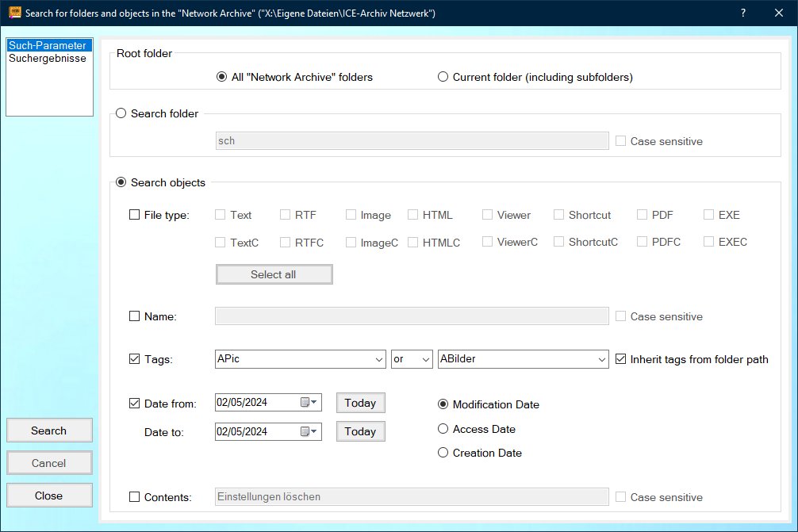
Task: Select the Creation Date radio button
Action: (x=443, y=453)
